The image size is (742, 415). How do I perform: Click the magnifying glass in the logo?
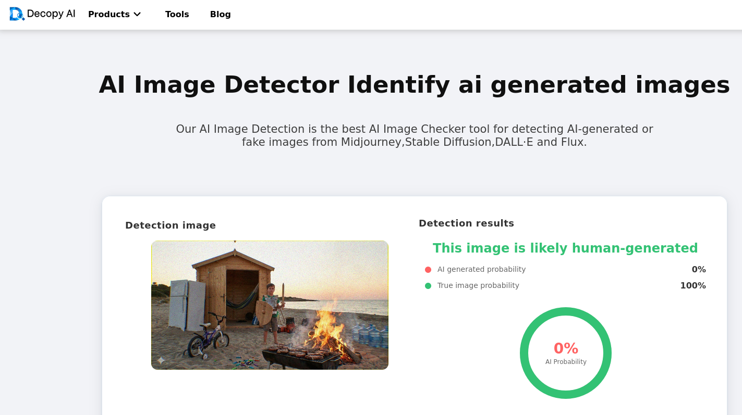click(19, 17)
